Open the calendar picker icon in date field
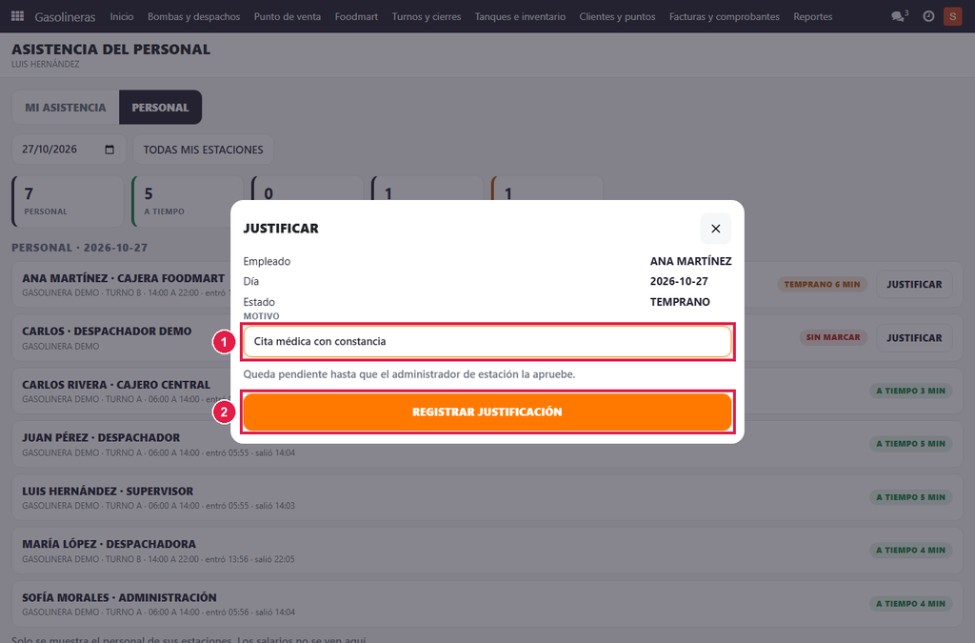Image resolution: width=975 pixels, height=643 pixels. 109,150
